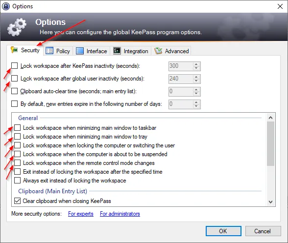Switch to the Interface tab
288x243 pixels.
tap(92, 51)
